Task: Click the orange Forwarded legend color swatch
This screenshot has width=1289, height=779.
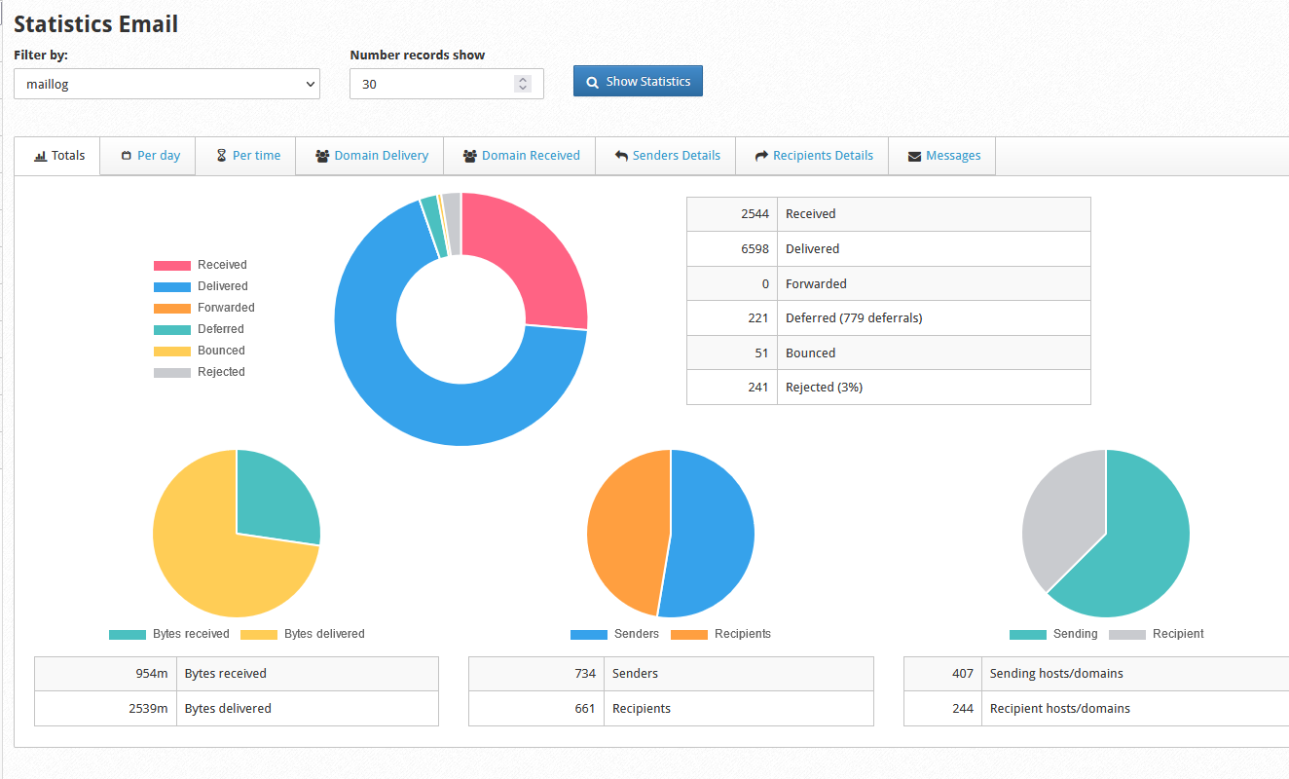Action: pyautogui.click(x=172, y=308)
